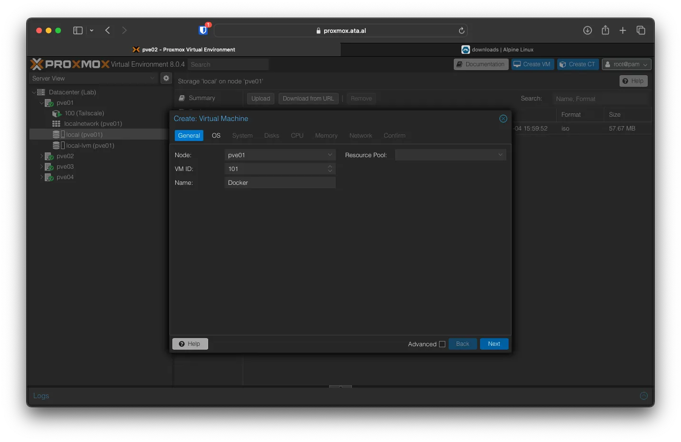Click the top-right Help button

[x=633, y=81]
